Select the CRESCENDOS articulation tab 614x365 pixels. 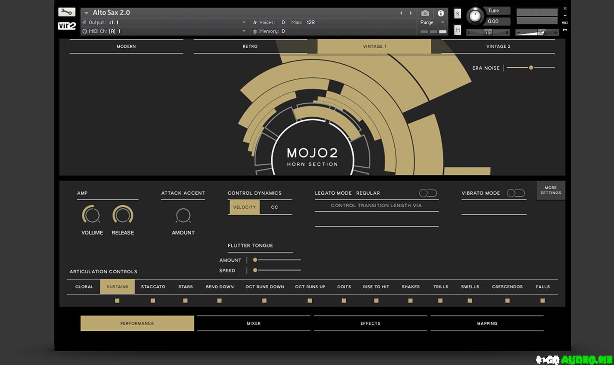point(507,287)
